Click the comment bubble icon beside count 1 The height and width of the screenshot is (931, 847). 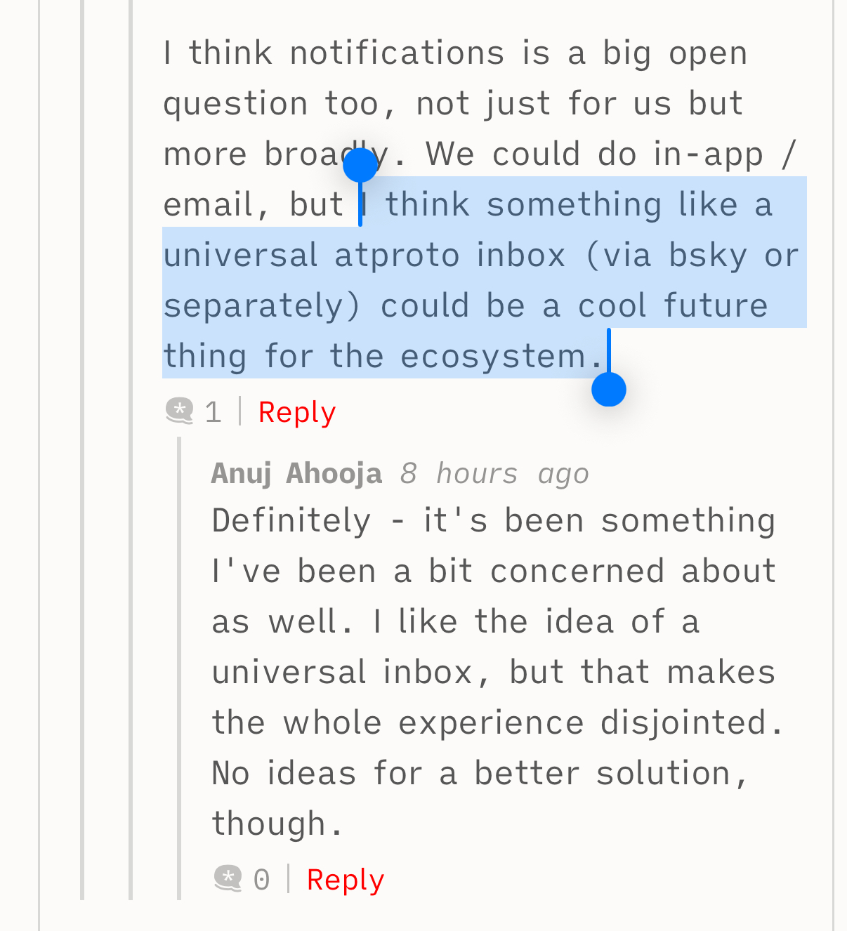point(180,411)
